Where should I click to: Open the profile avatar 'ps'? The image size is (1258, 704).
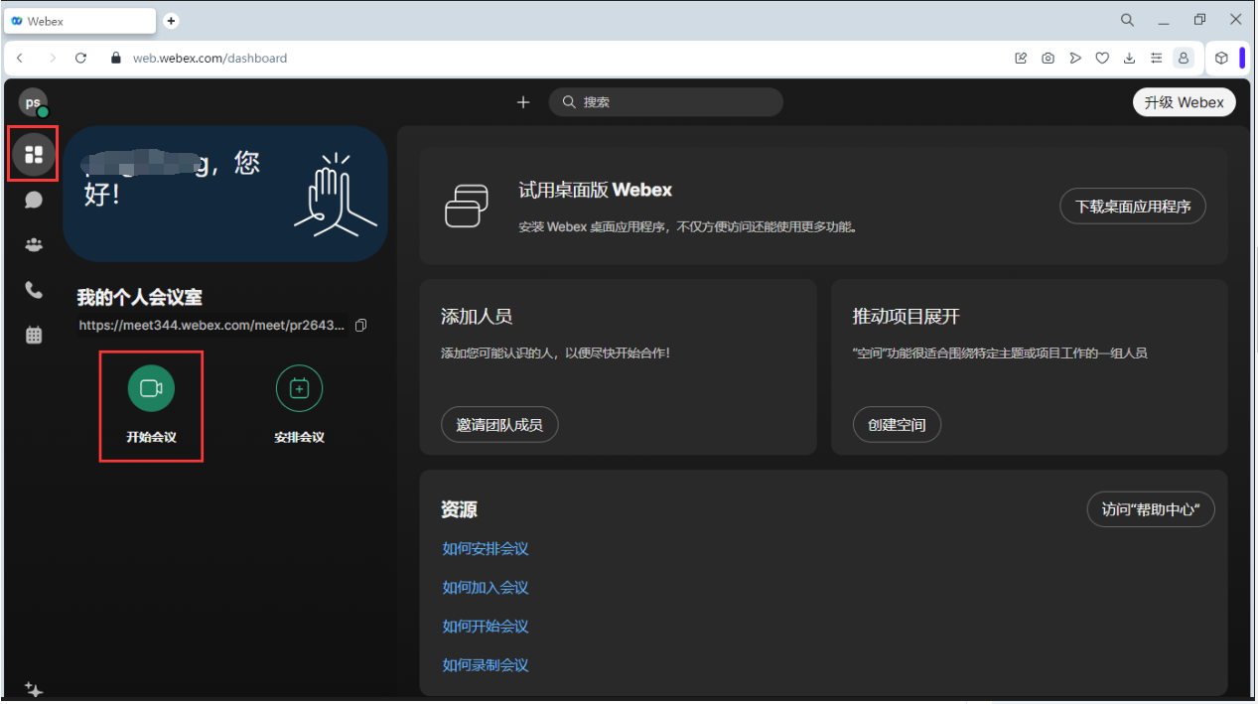tap(33, 102)
